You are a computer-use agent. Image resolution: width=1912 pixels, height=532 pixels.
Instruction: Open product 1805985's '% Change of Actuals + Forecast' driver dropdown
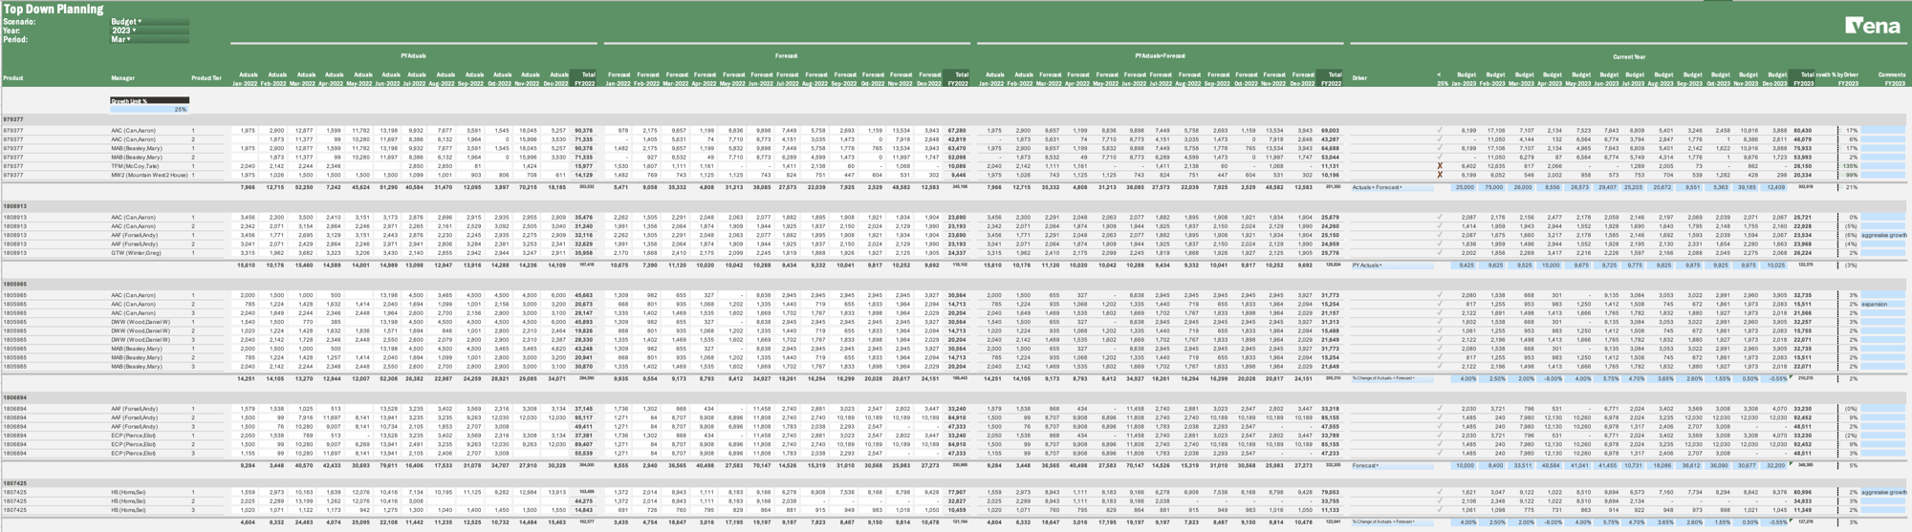pyautogui.click(x=1392, y=378)
